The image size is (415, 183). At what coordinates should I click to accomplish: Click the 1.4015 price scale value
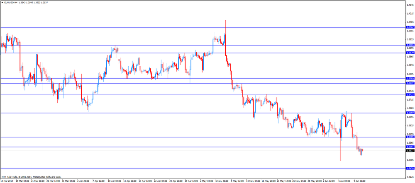[410, 14]
